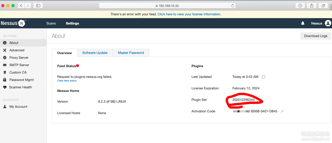Image resolution: width=332 pixels, height=143 pixels.
Task: Switch to the Software Update tab
Action: (95, 53)
